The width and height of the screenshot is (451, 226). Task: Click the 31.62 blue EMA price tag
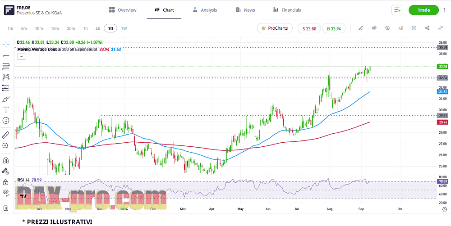[442, 92]
